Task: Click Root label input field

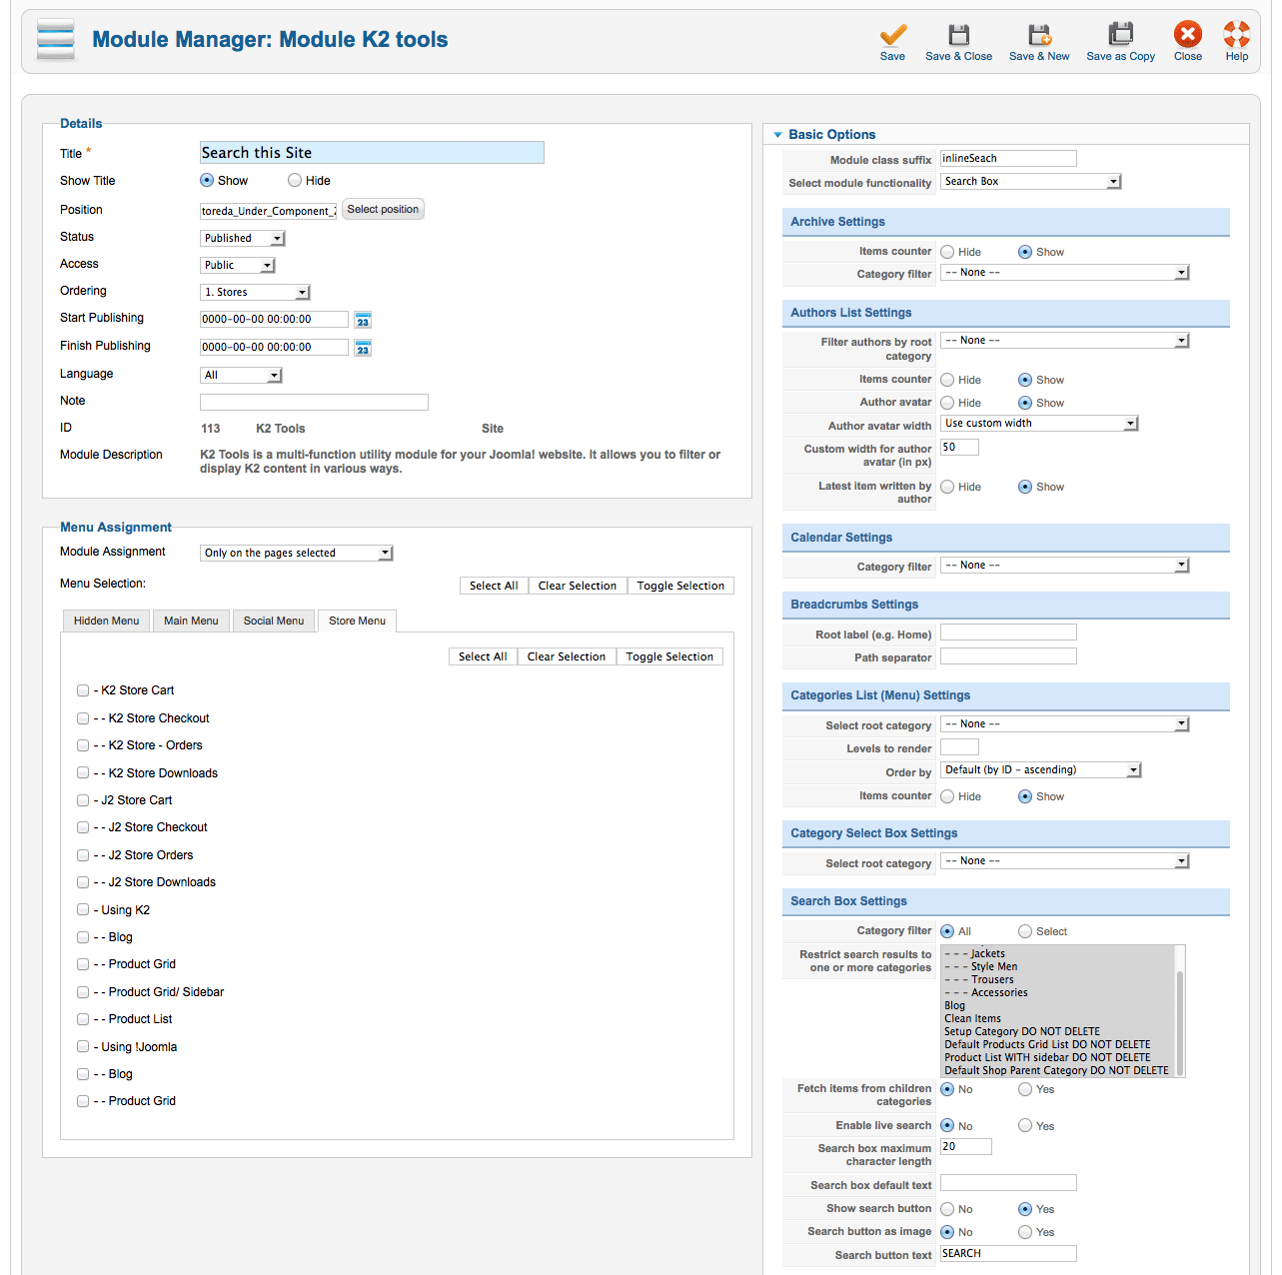Action: click(x=1008, y=633)
